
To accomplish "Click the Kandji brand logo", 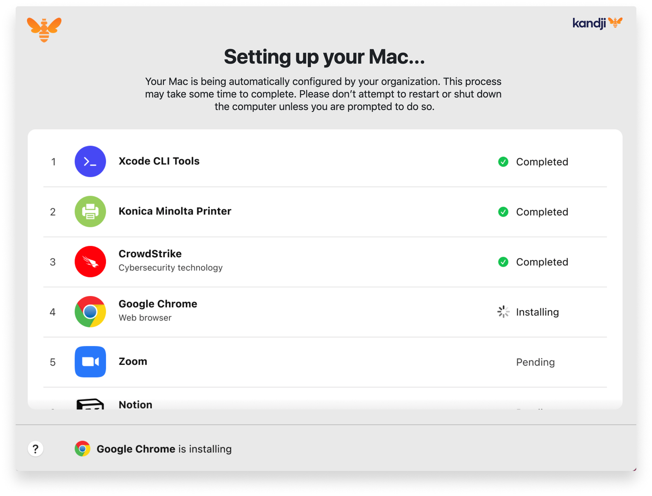I will coord(597,23).
